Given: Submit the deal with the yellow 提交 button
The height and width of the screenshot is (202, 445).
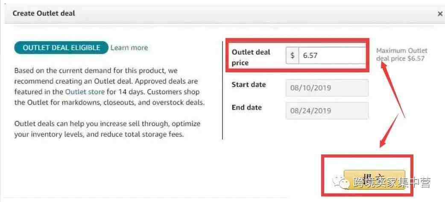Looking at the screenshot, I should 375,179.
